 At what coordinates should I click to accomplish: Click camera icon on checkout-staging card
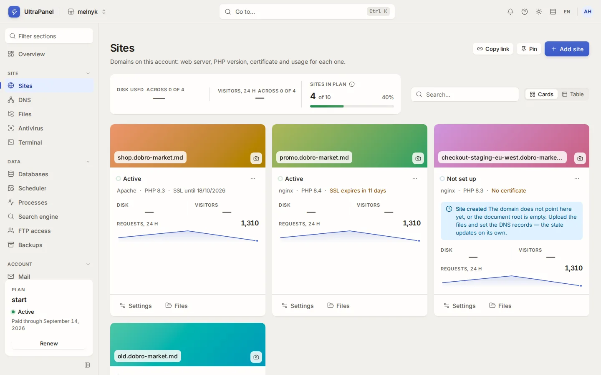(580, 158)
